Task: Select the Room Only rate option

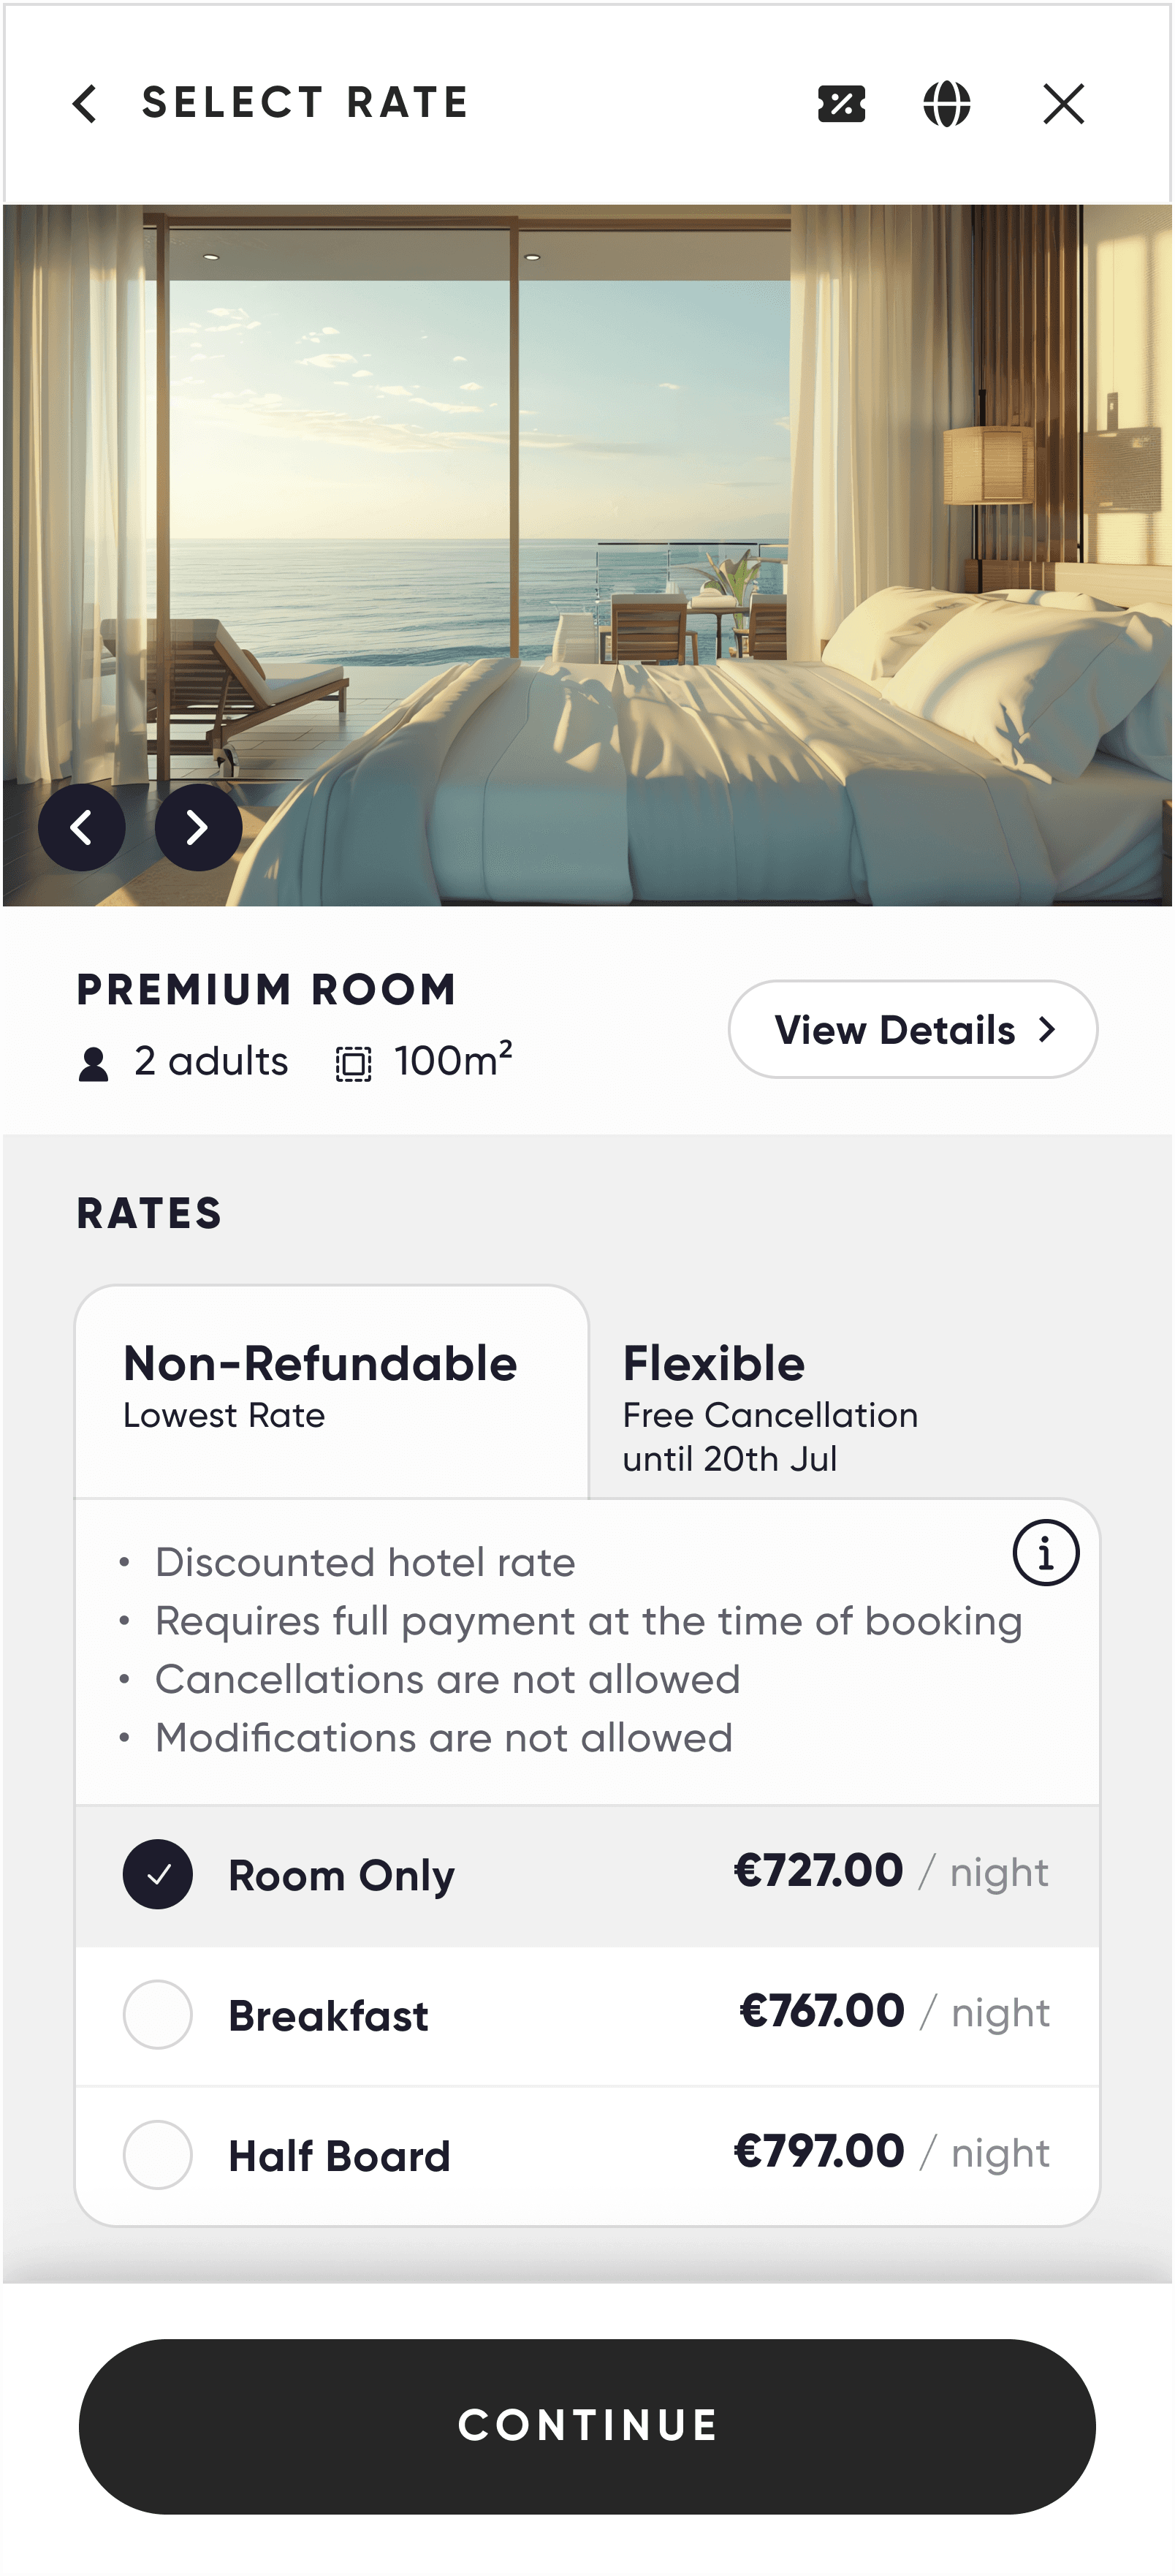Action: (158, 1874)
